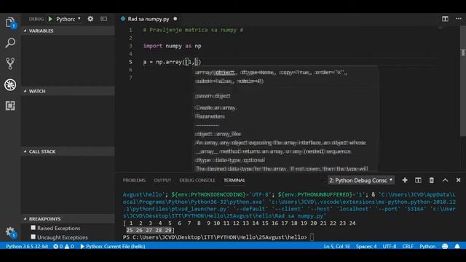The image size is (466, 262).
Task: Switch to the OUTPUT tab
Action: point(162,180)
